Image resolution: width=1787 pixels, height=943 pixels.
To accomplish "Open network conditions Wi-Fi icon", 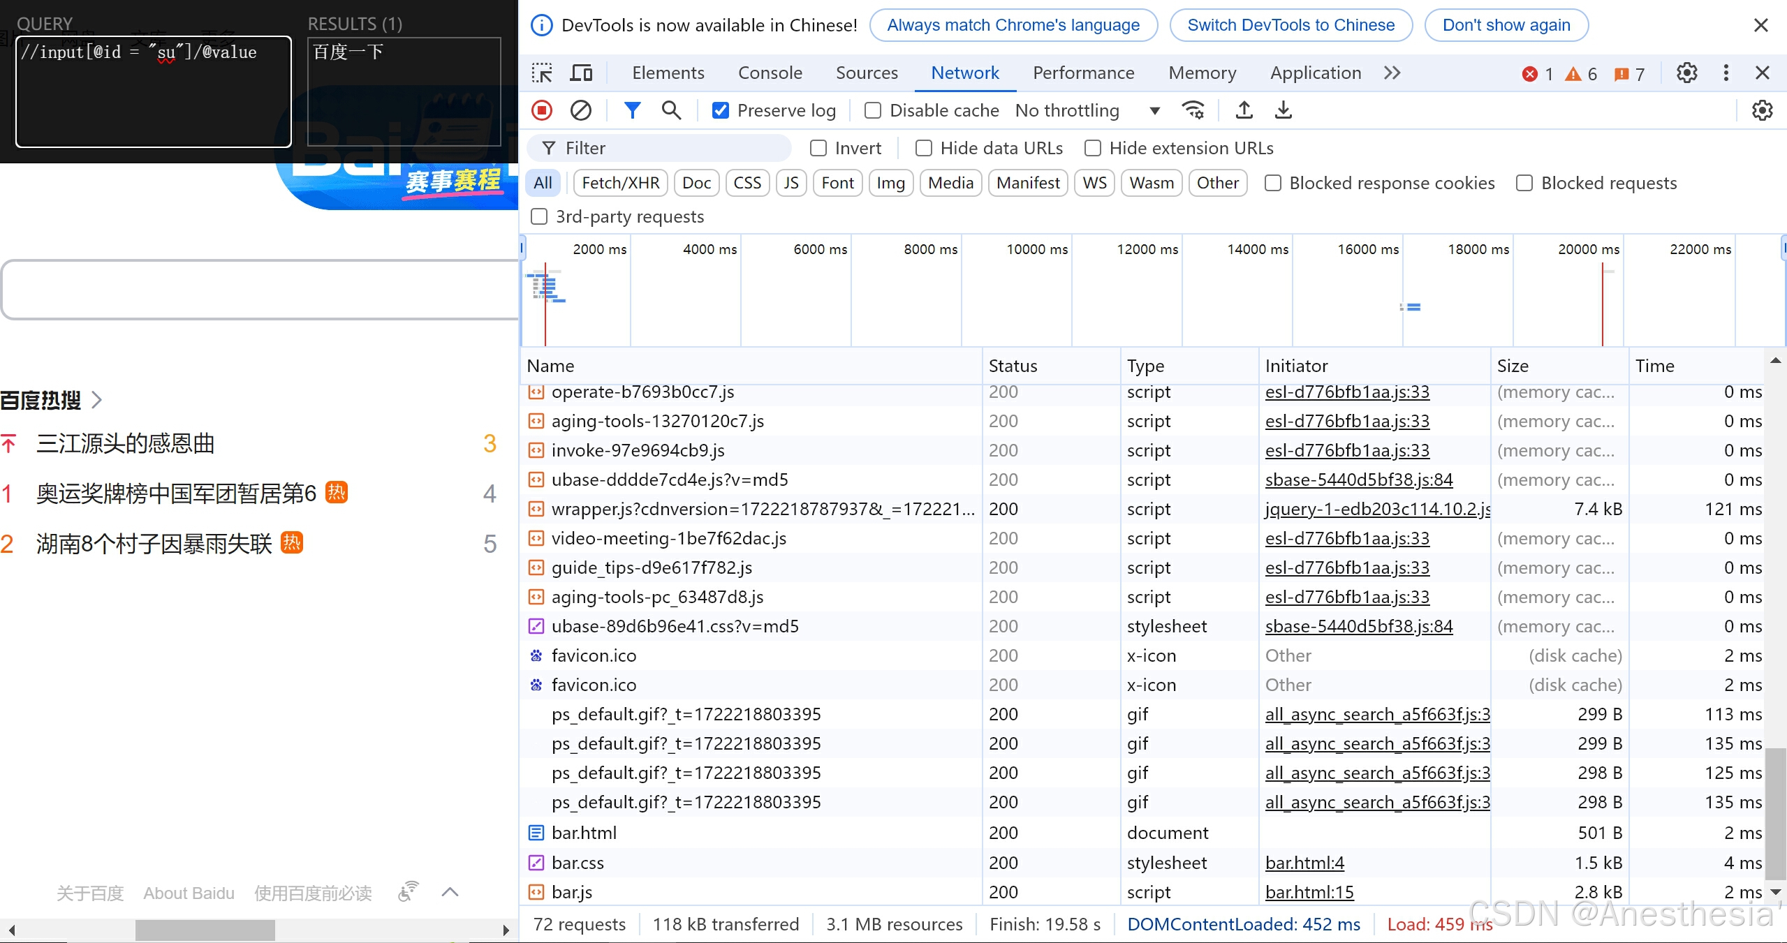I will (x=1193, y=110).
